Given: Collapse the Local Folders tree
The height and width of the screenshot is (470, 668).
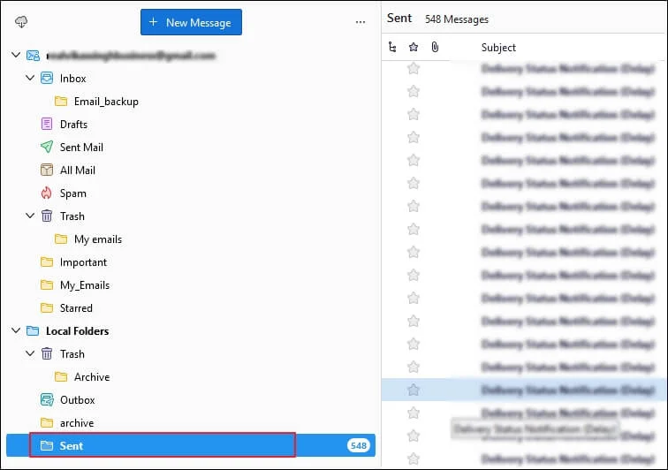Looking at the screenshot, I should coord(16,330).
